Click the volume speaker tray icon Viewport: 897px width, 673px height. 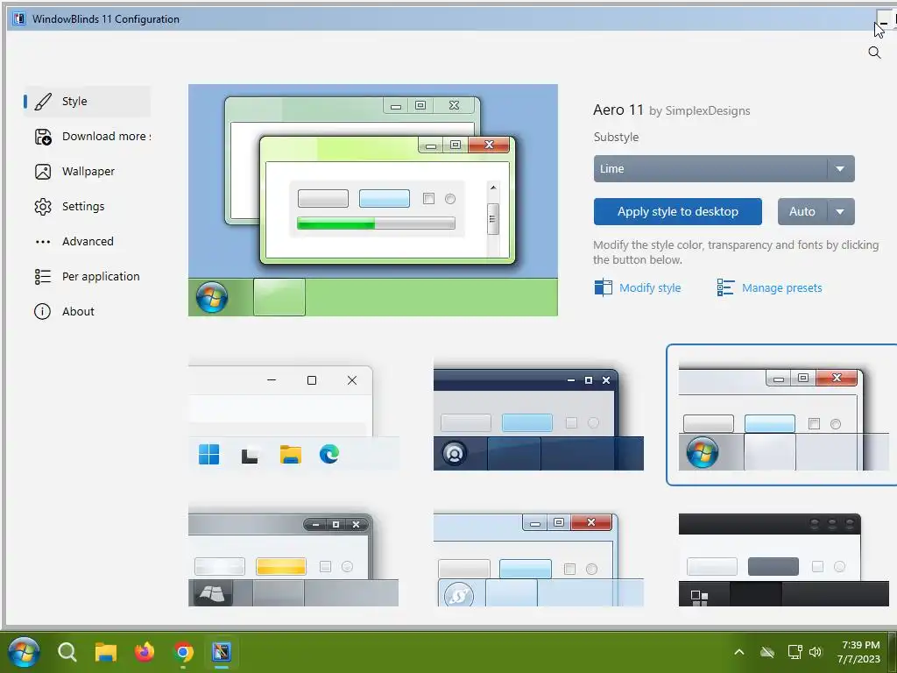pos(816,652)
